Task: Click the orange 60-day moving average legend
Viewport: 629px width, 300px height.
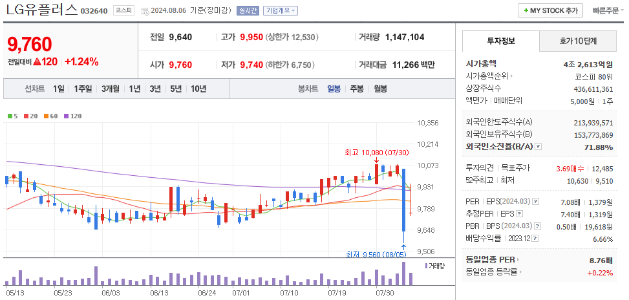Action: [x=50, y=116]
